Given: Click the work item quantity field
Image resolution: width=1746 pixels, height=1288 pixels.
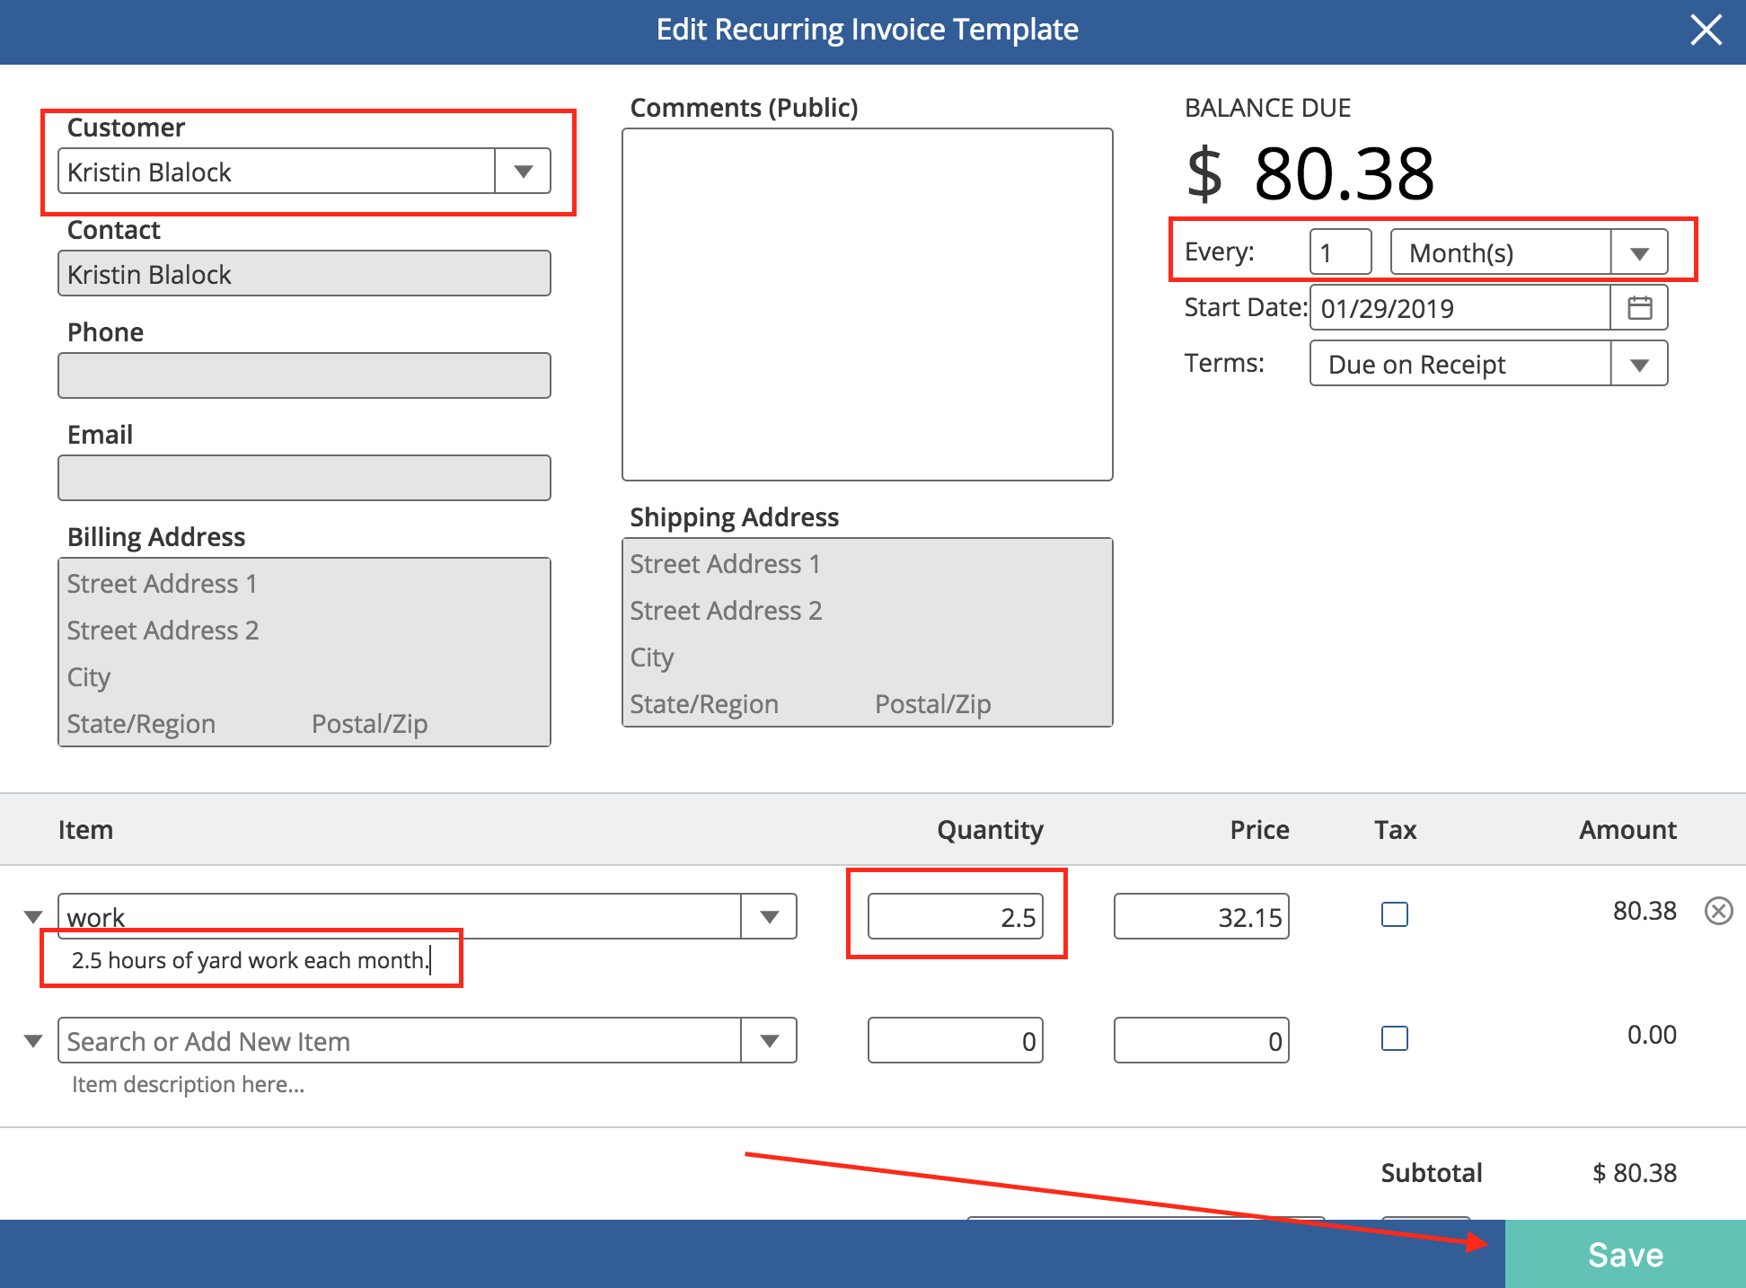Looking at the screenshot, I should click(955, 917).
